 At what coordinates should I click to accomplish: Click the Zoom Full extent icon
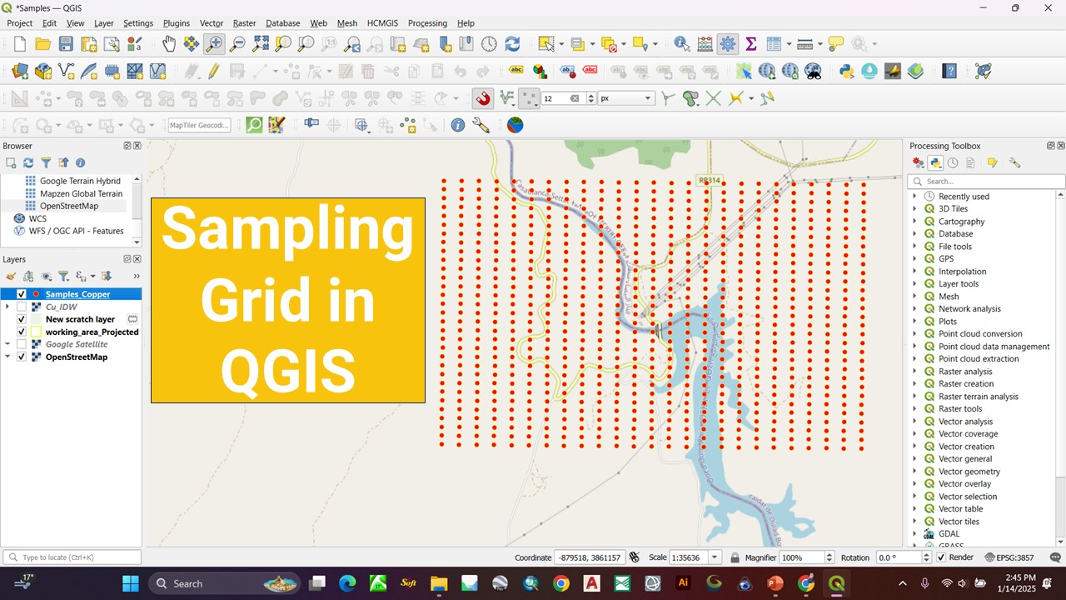click(261, 44)
